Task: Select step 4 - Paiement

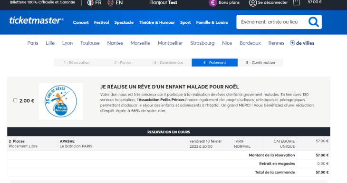Action: click(x=215, y=63)
